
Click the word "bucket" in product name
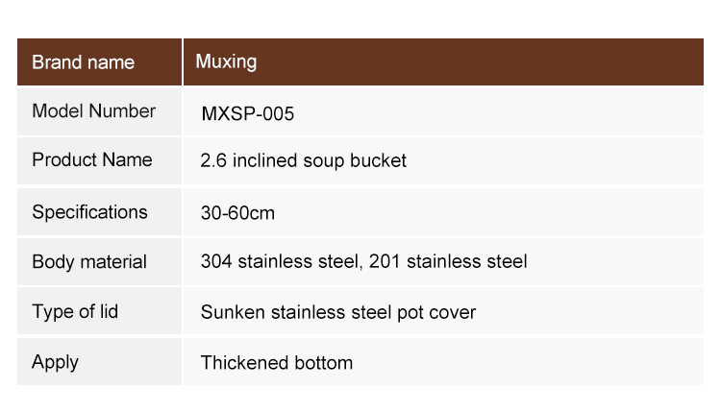[x=378, y=161]
